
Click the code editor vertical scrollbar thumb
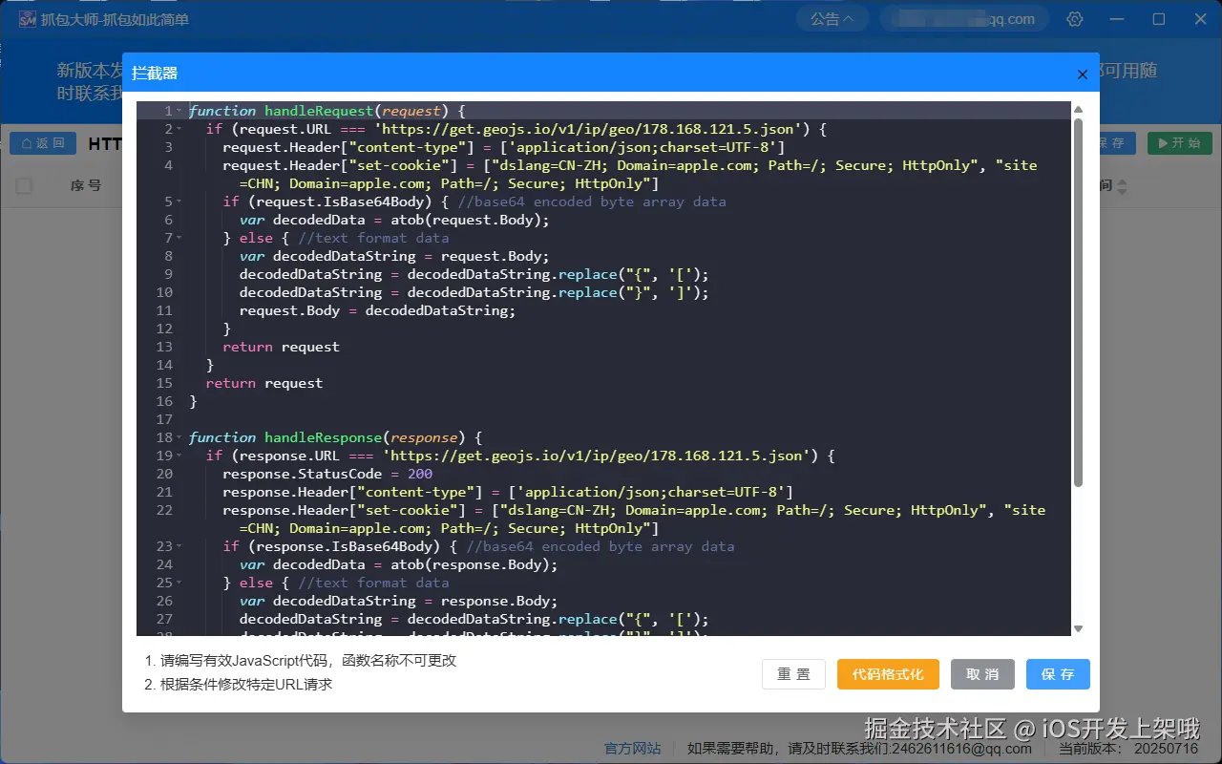point(1079,303)
